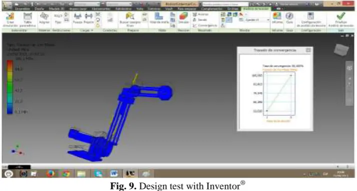
Task: Click the taskbar clock
Action: point(340,174)
